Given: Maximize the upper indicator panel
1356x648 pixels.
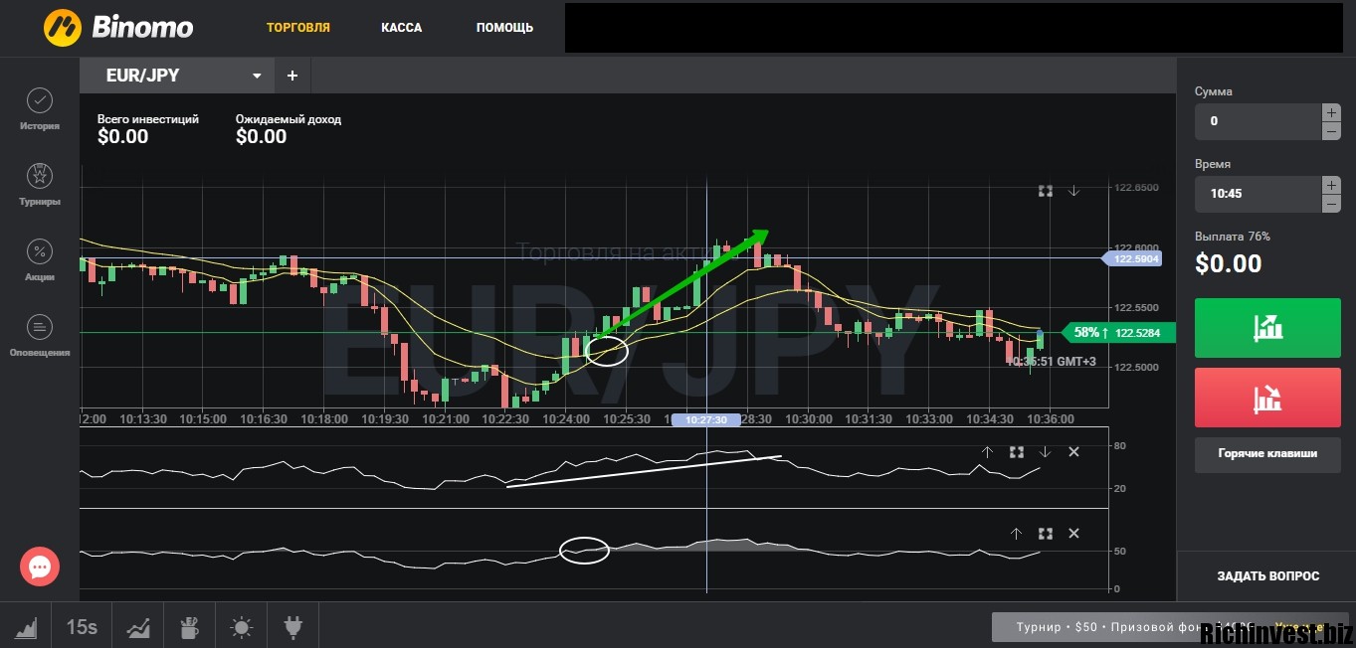Looking at the screenshot, I should (1017, 452).
